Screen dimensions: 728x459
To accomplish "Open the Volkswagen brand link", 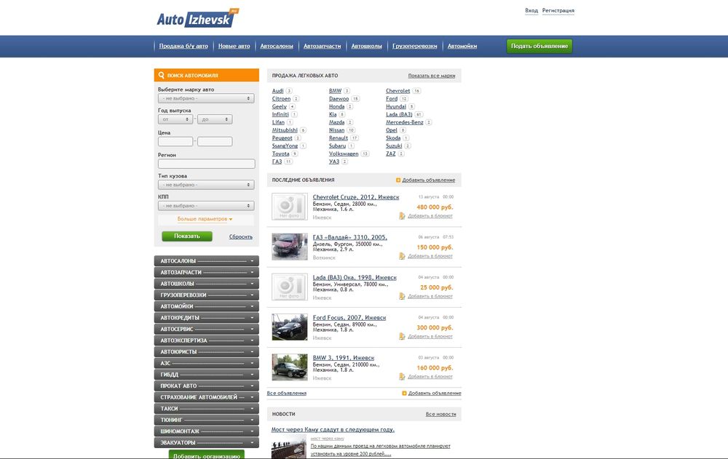I will pyautogui.click(x=344, y=153).
